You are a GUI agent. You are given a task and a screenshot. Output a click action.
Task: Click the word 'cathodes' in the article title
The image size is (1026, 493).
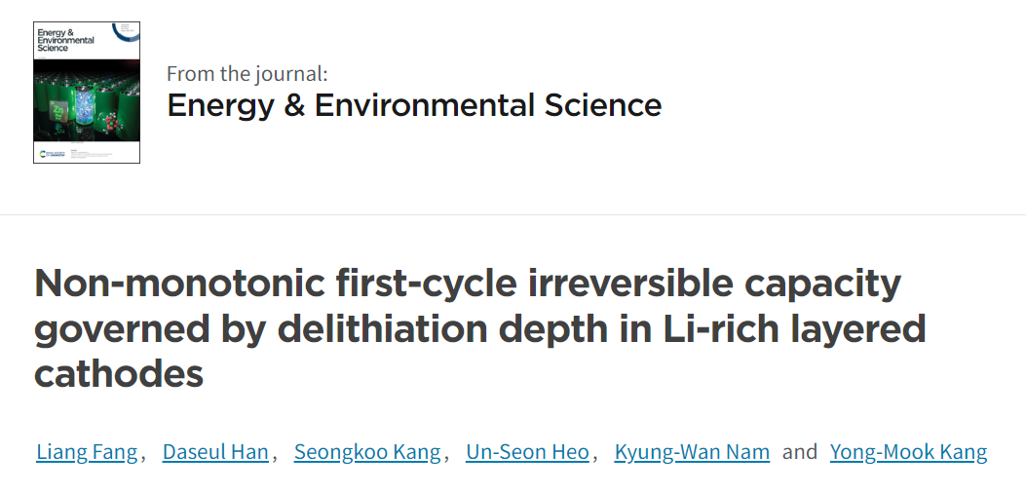coord(119,374)
